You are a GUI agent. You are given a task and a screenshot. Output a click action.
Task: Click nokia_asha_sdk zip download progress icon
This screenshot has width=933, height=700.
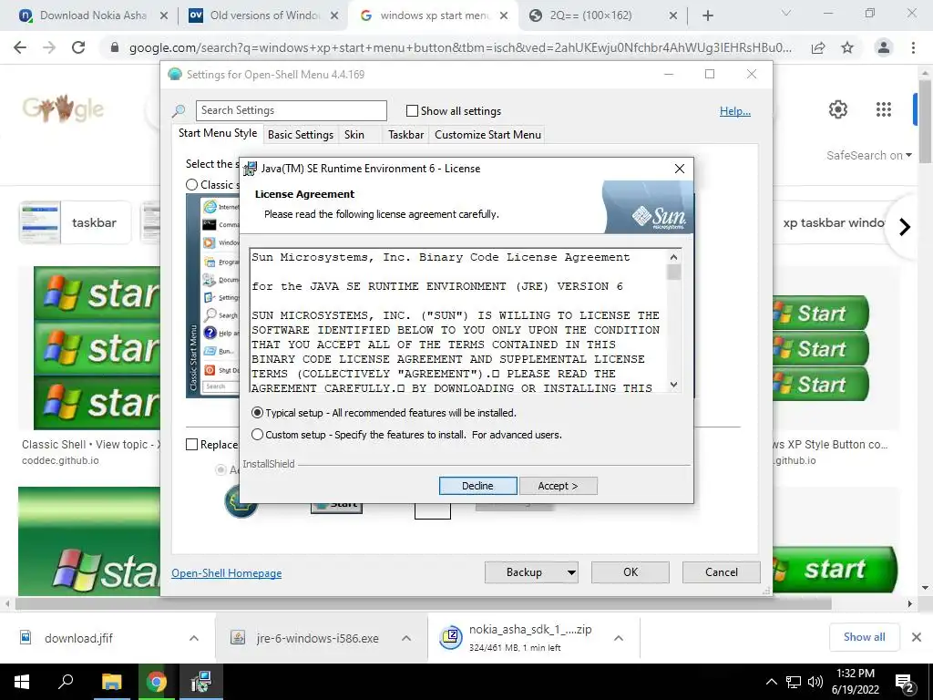(451, 637)
